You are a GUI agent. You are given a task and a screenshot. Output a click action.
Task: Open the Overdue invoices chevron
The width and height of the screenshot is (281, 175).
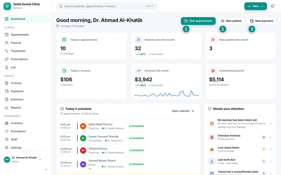(271, 137)
